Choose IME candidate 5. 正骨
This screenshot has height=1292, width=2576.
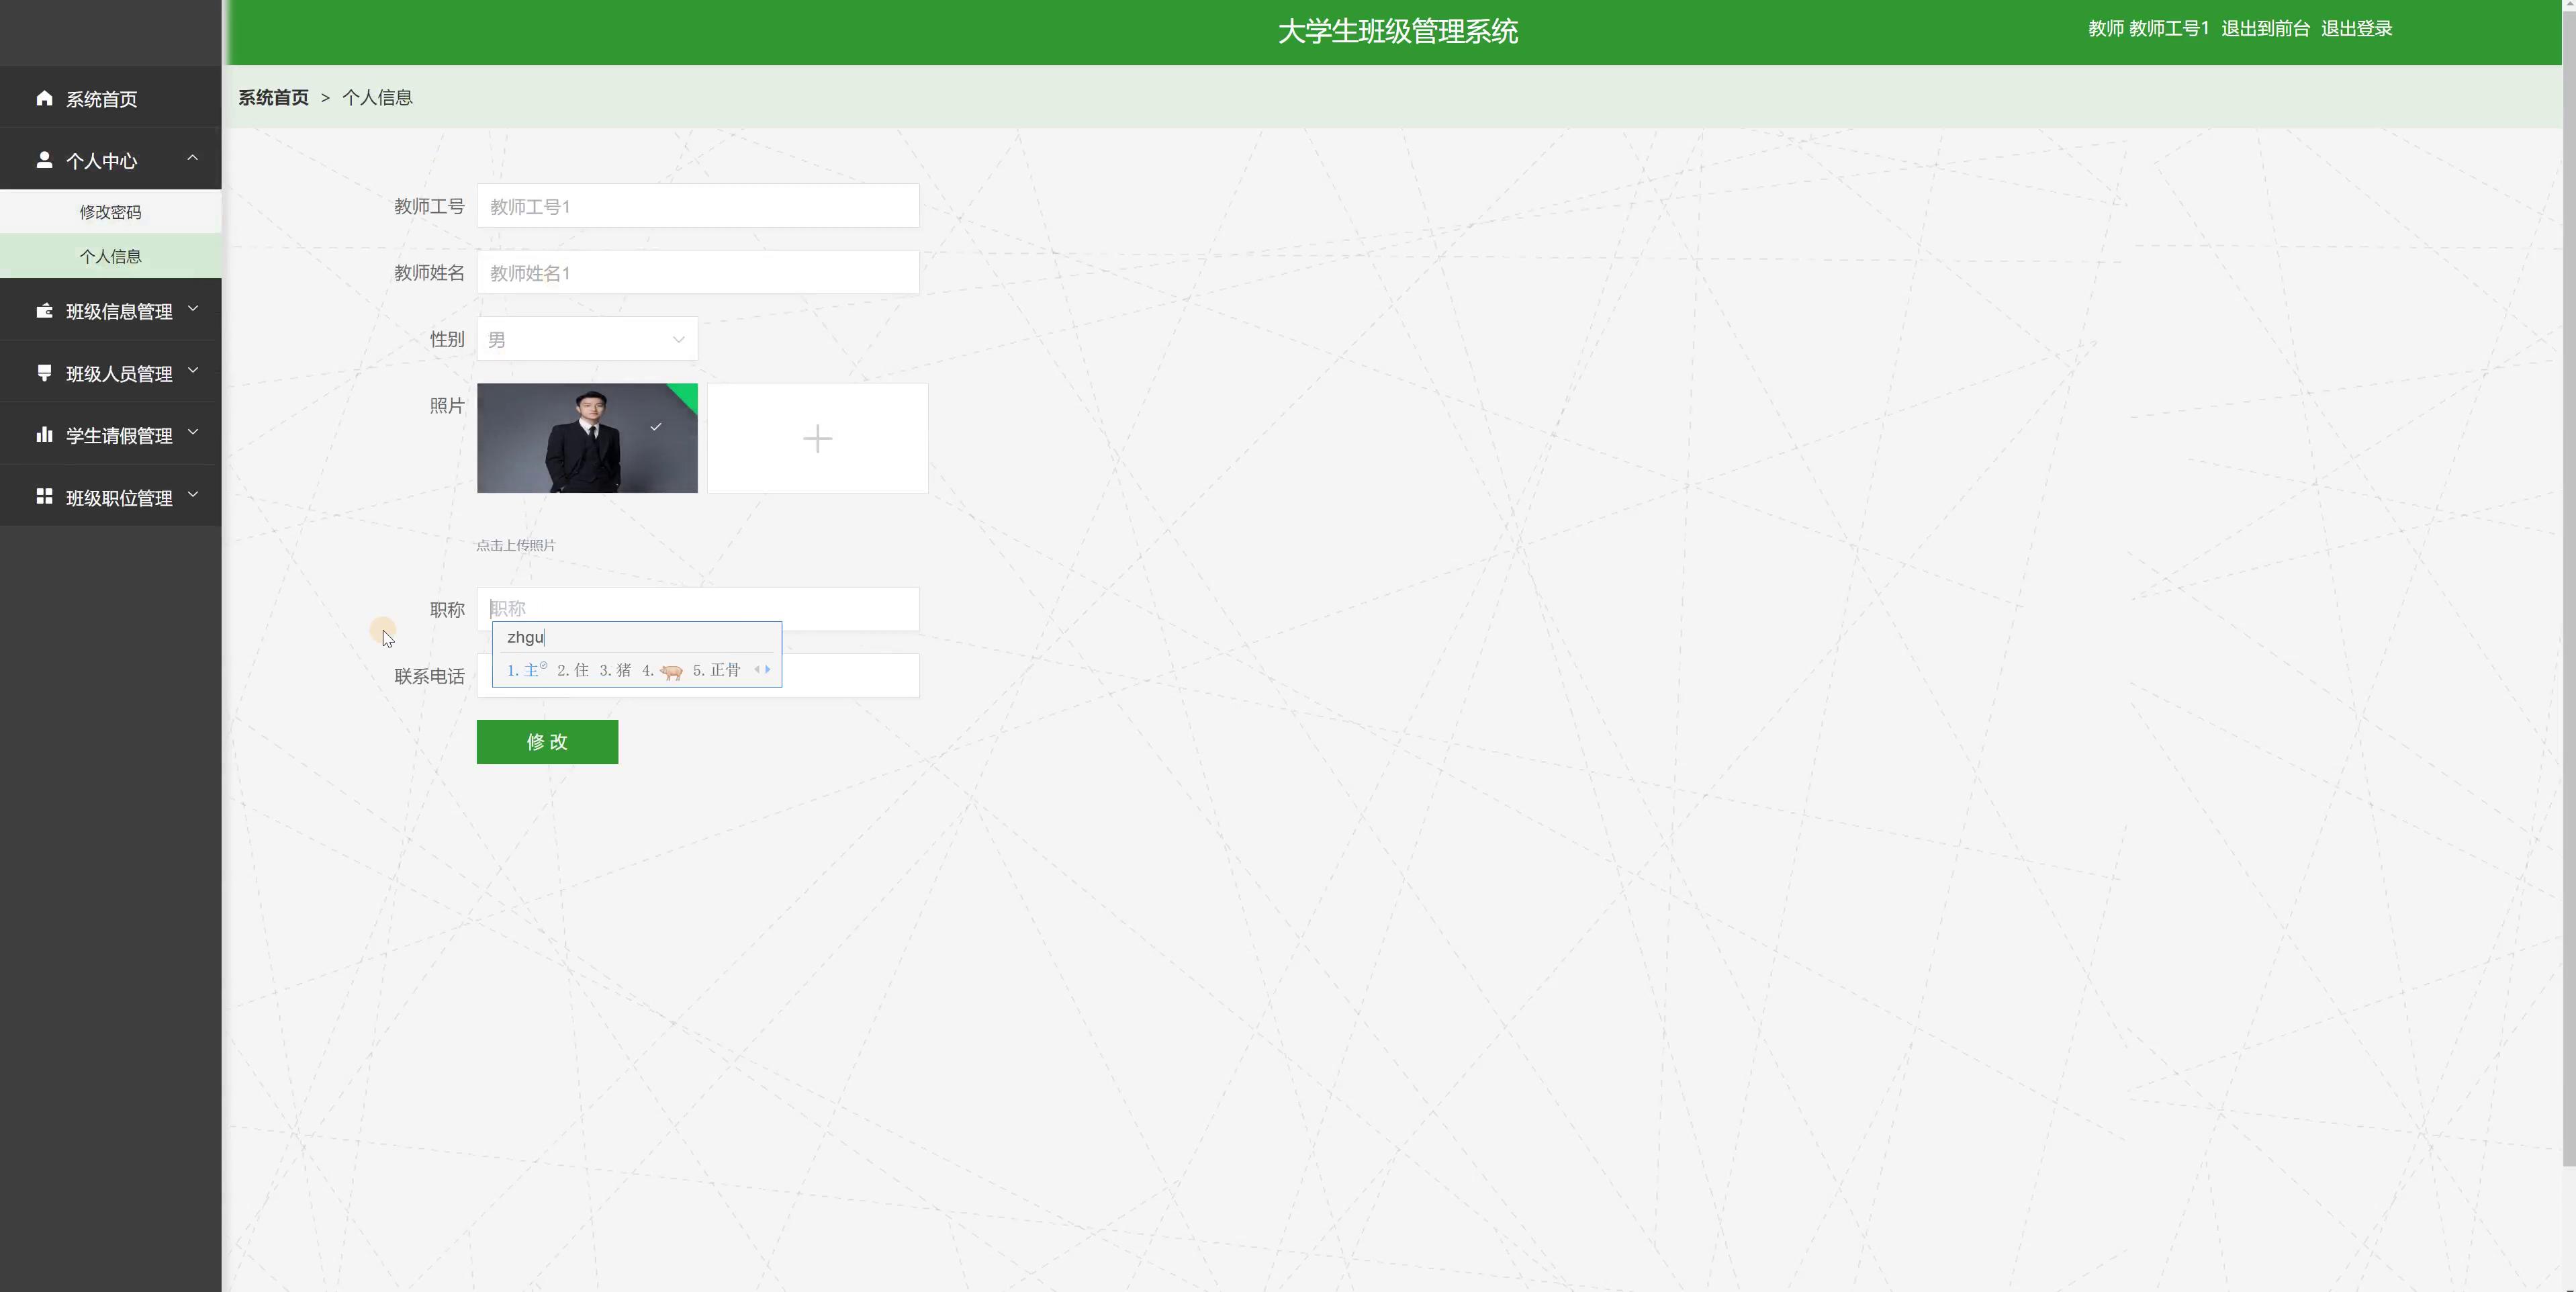[x=716, y=670]
